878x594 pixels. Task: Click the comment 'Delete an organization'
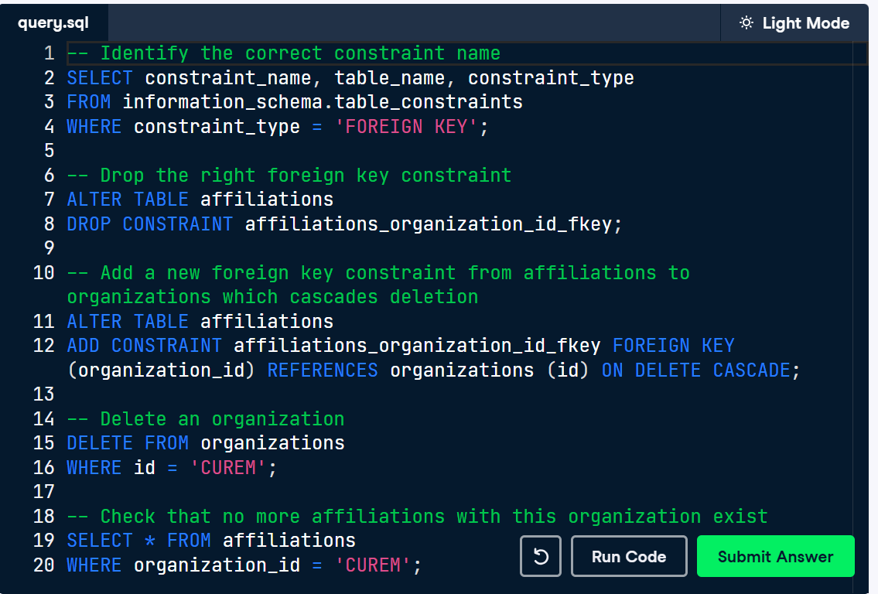click(x=206, y=418)
